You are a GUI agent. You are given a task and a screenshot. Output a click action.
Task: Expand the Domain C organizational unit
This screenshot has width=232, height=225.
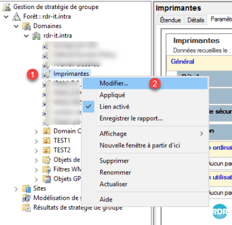point(37,132)
